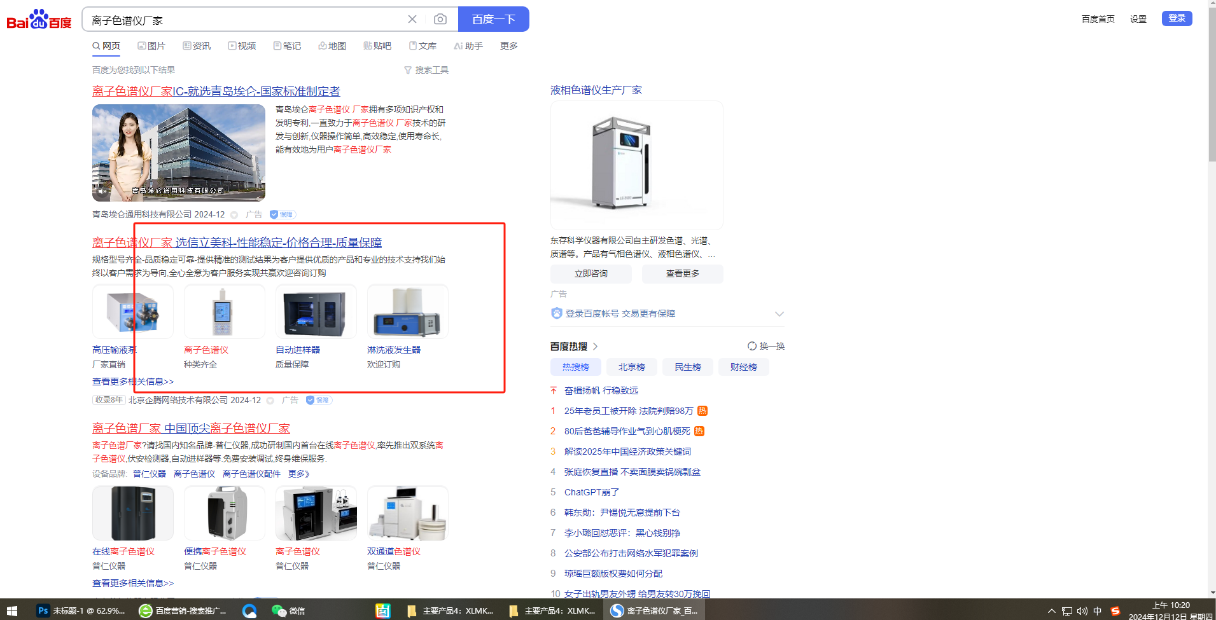Switch to the 地图 tab
This screenshot has width=1216, height=620.
(332, 46)
